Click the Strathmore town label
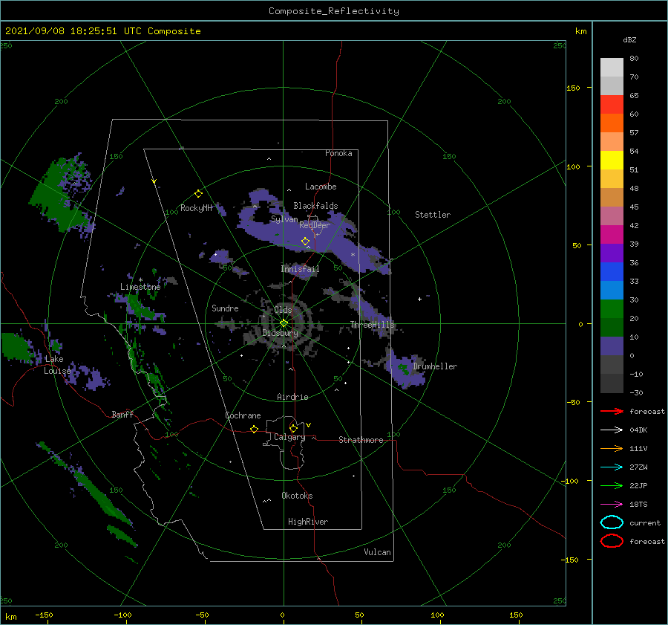Viewport: 668px width, 625px height. pyautogui.click(x=361, y=440)
